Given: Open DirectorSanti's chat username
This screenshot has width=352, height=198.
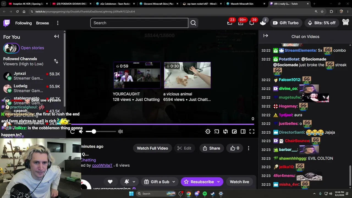Looking at the screenshot, I should [291, 132].
